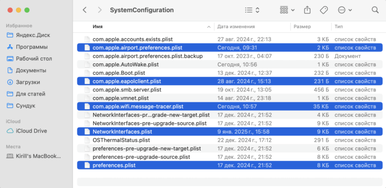386x188 pixels.
Task: Open the list view switcher
Action: pos(252,10)
